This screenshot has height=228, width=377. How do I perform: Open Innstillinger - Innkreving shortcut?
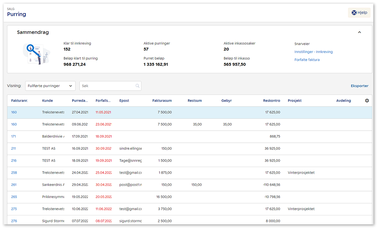click(x=313, y=52)
